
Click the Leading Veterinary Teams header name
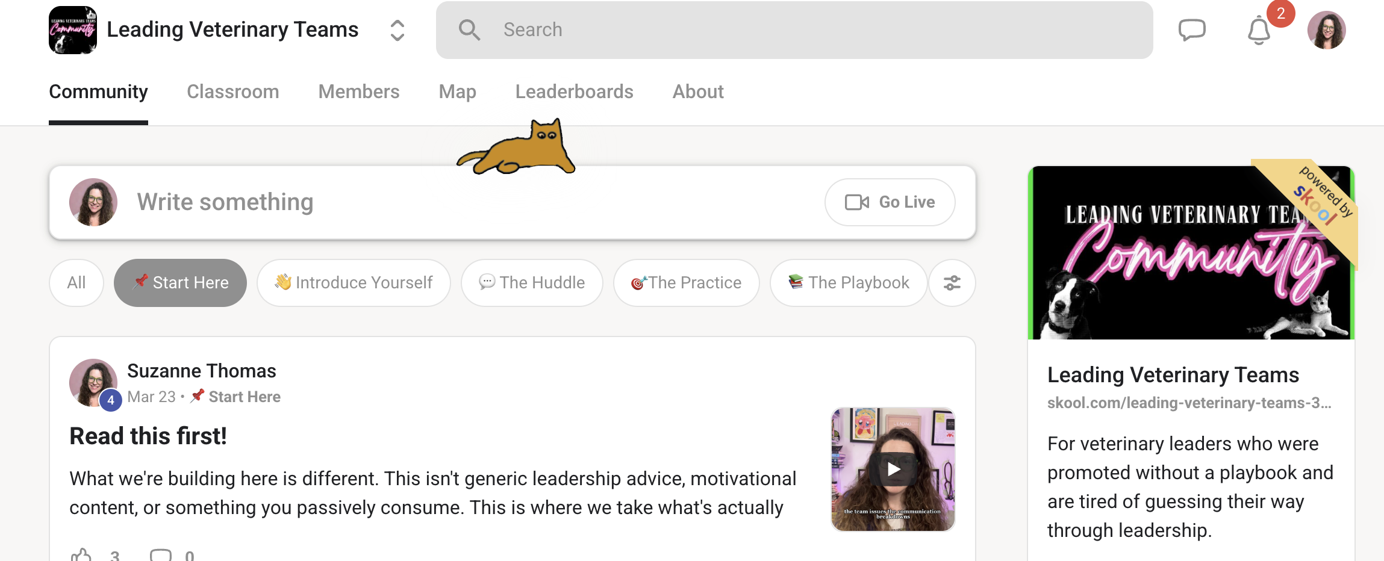pyautogui.click(x=232, y=29)
